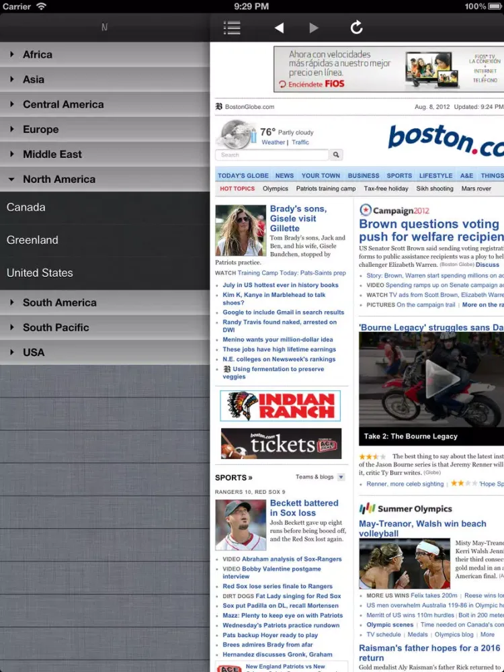
Task: Open the Olympics hot topic
Action: tap(275, 189)
